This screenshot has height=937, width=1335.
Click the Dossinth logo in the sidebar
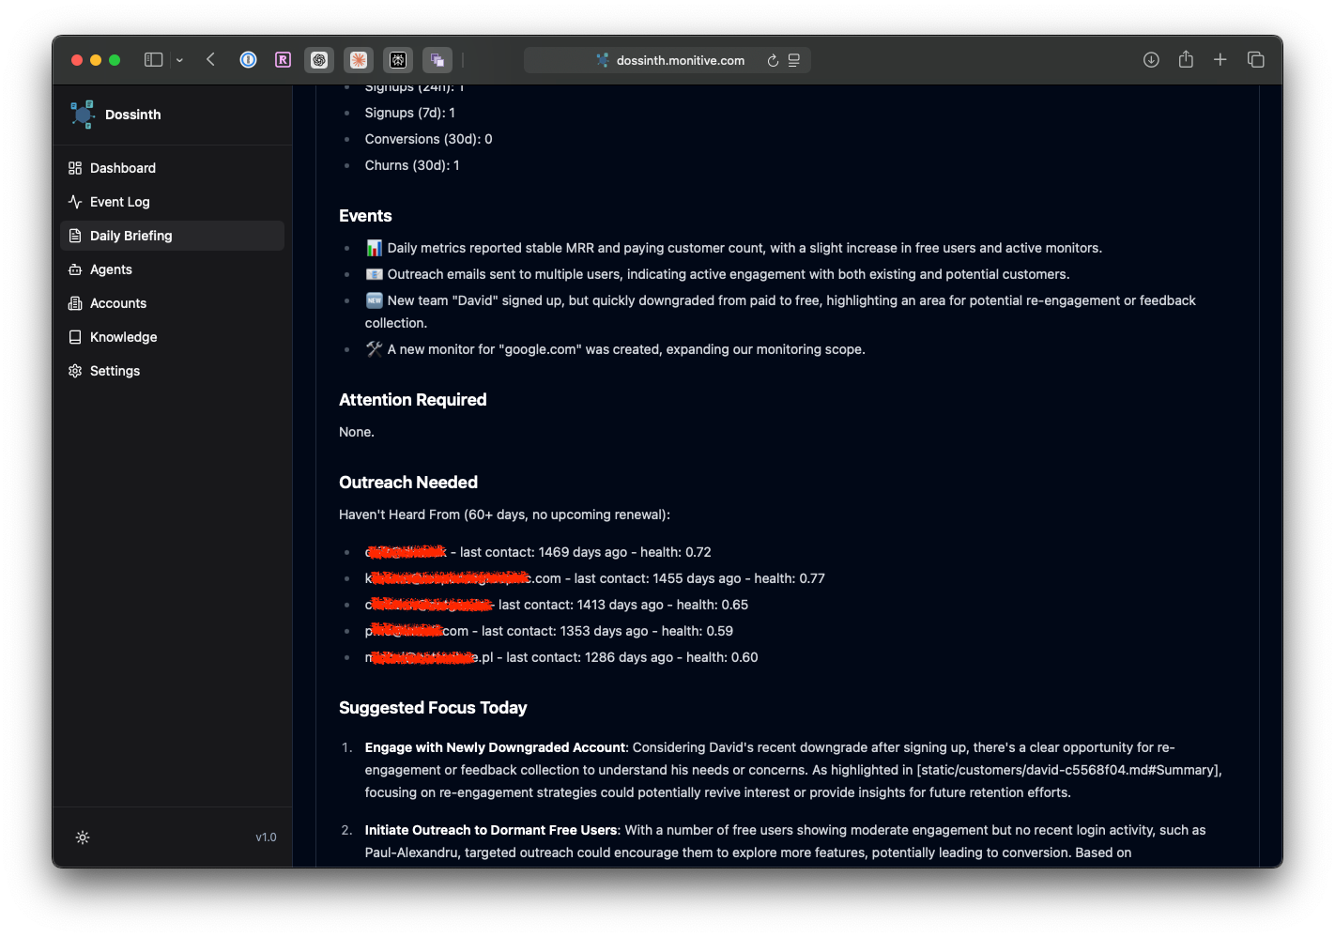click(x=83, y=115)
